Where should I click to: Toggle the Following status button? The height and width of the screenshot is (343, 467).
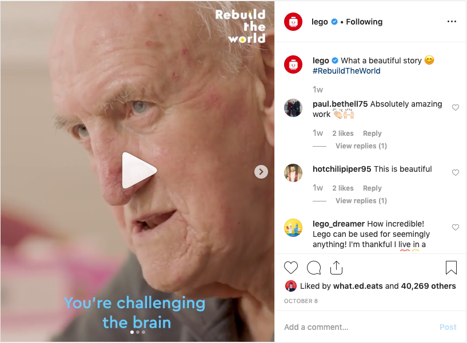(364, 22)
